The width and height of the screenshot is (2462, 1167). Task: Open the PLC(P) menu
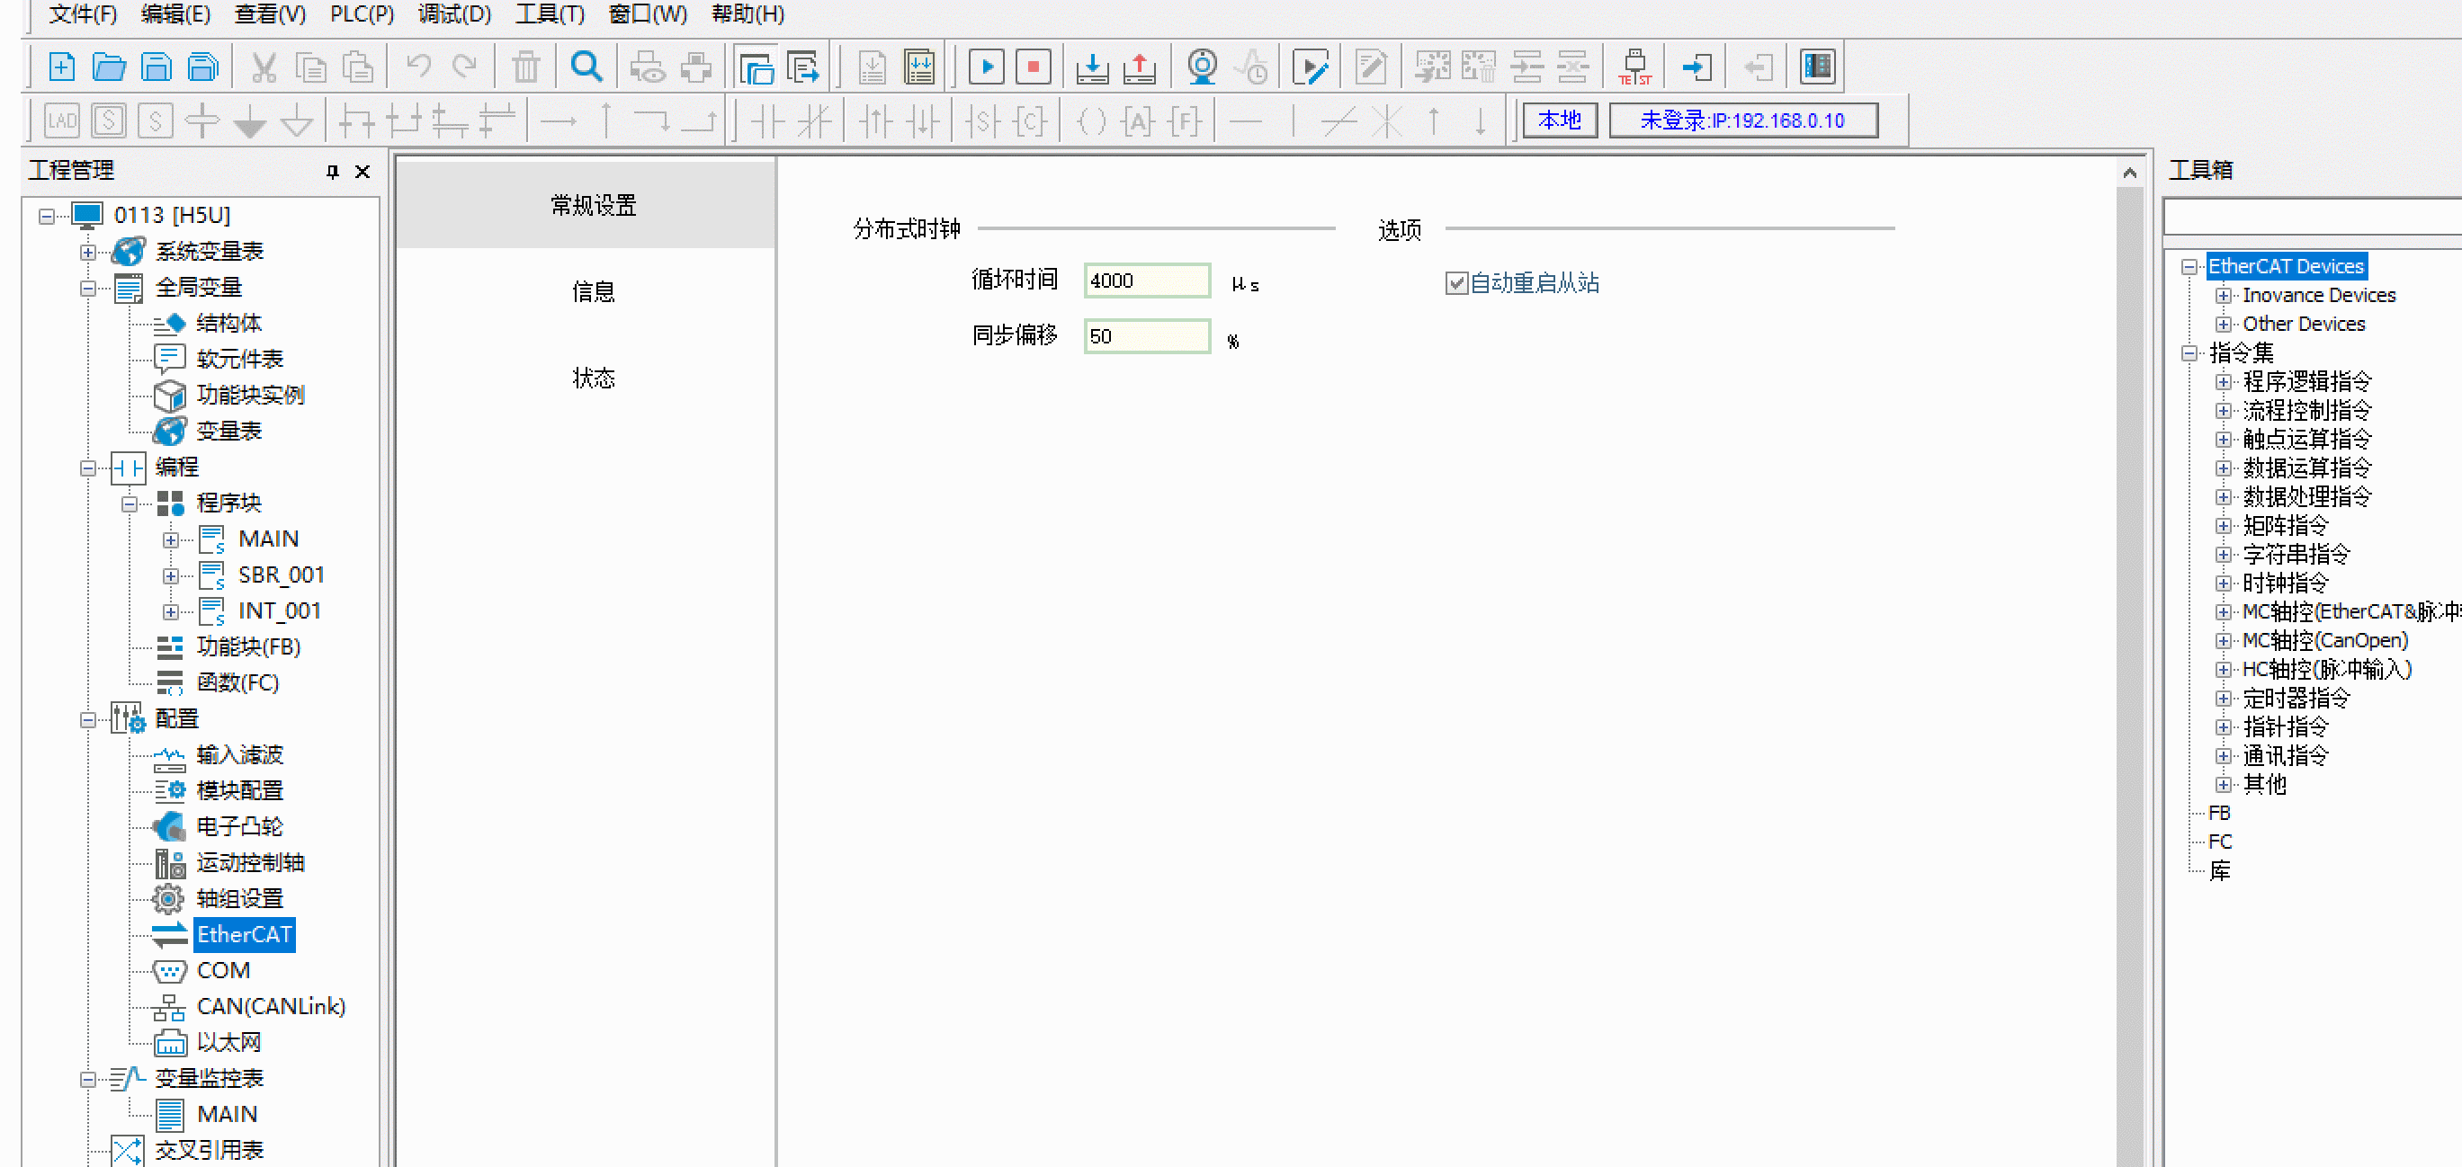tap(362, 14)
